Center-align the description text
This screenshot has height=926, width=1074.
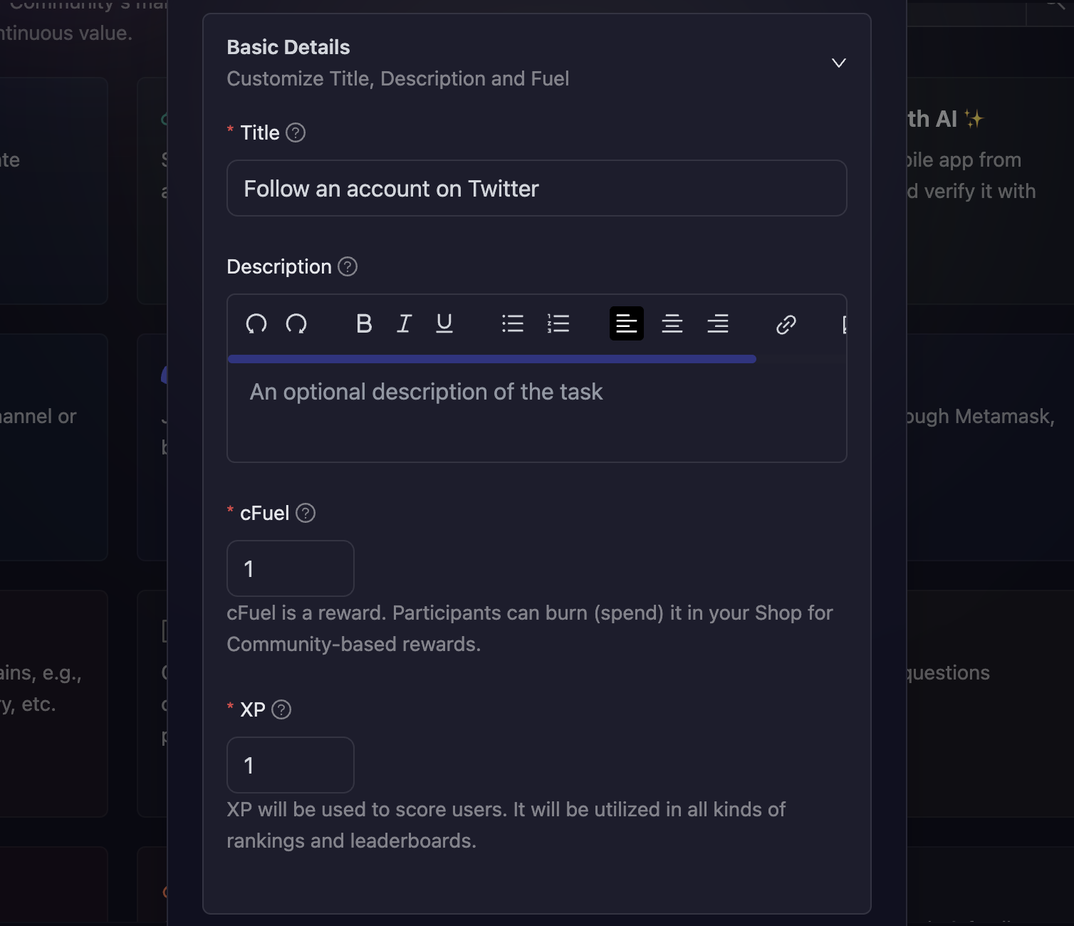tap(672, 324)
